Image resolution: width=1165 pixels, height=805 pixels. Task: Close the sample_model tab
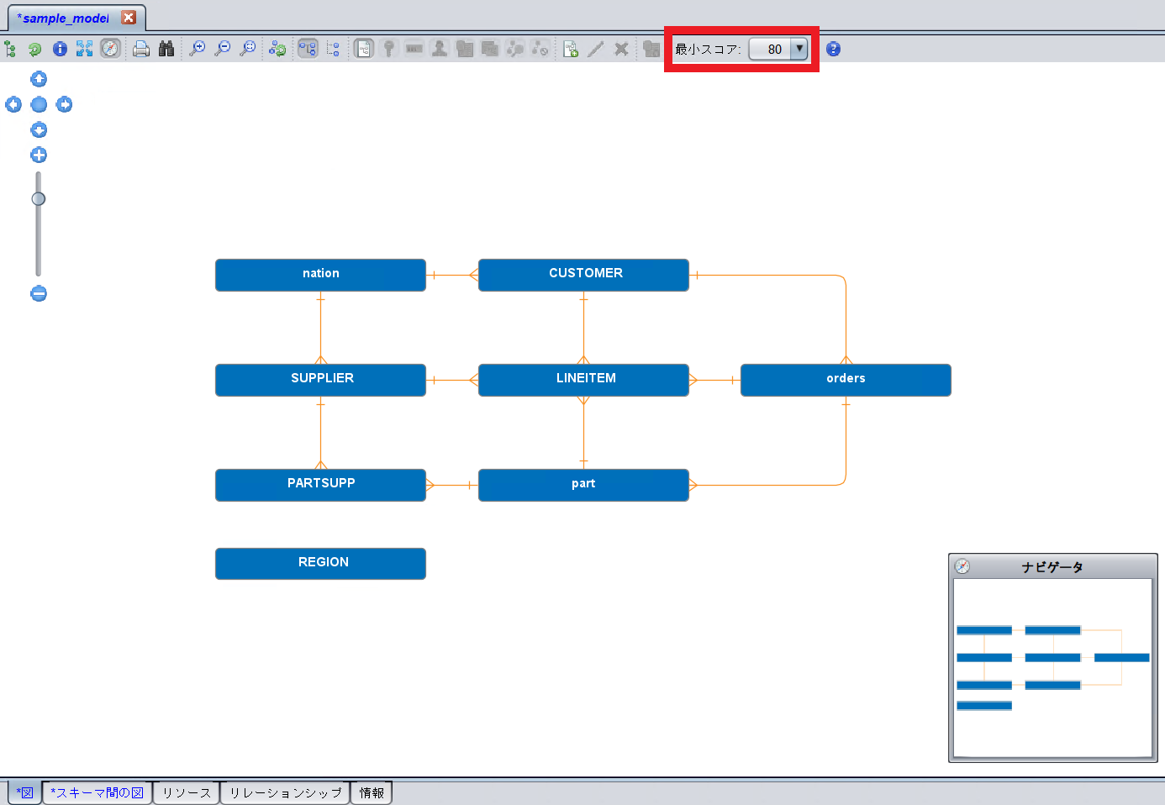(129, 18)
